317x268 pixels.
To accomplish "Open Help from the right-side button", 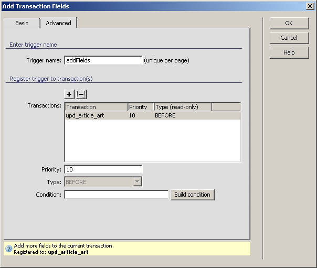I will pyautogui.click(x=289, y=52).
